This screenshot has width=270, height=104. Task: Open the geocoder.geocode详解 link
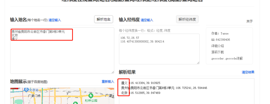[x=227, y=58]
